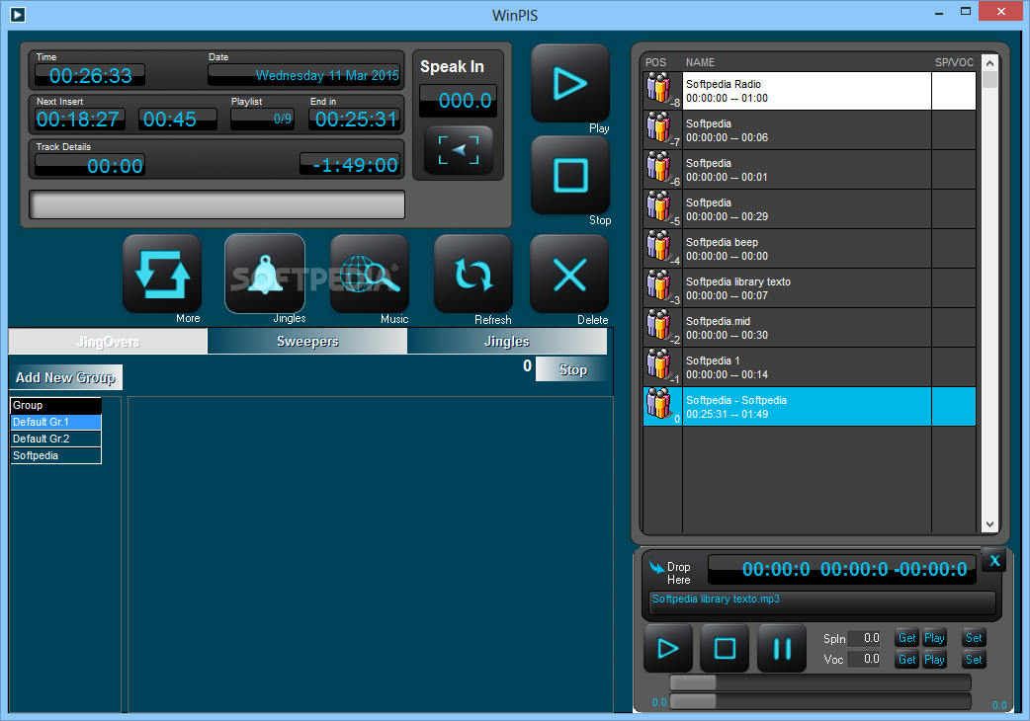Open Jingles with the bell icon
Image resolution: width=1030 pixels, height=721 pixels.
[x=265, y=274]
